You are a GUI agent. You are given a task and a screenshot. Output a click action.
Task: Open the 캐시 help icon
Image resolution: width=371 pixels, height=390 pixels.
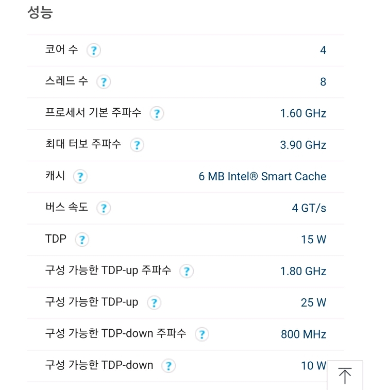click(x=80, y=177)
